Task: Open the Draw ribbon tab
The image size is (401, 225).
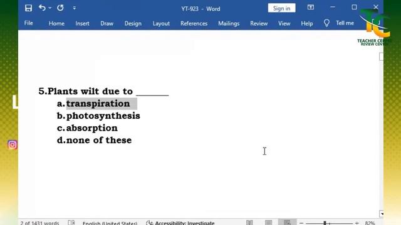Action: [107, 23]
